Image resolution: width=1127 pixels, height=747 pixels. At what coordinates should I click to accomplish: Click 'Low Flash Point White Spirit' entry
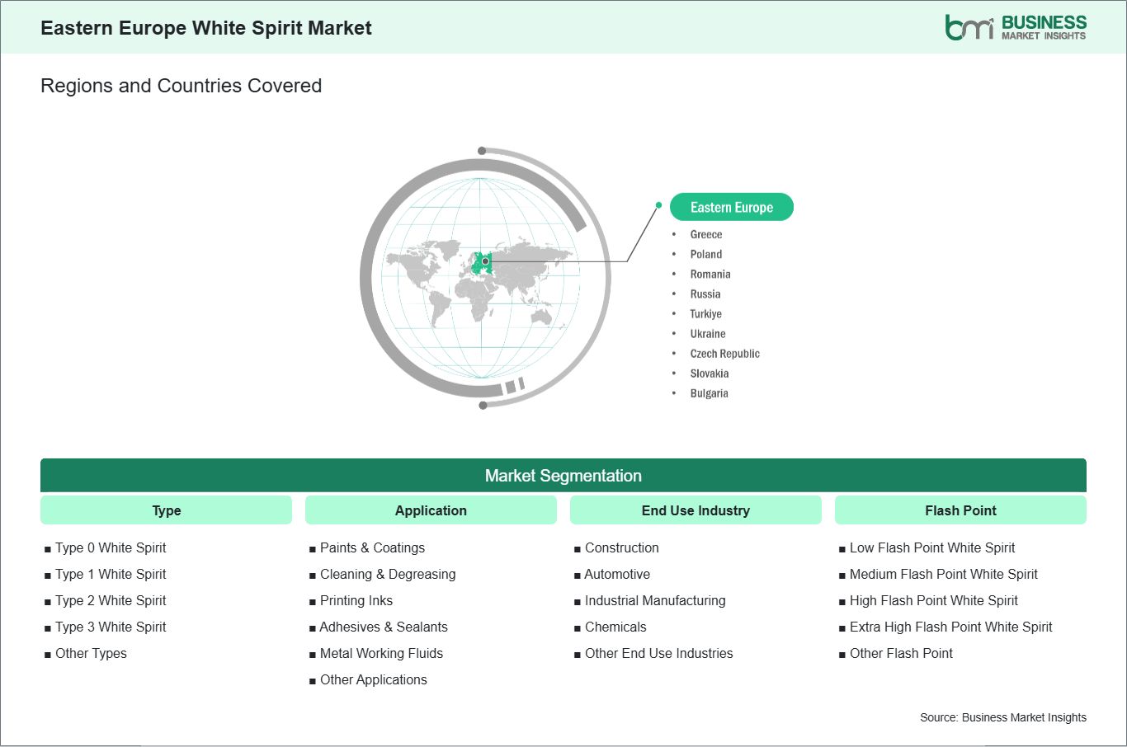(932, 547)
